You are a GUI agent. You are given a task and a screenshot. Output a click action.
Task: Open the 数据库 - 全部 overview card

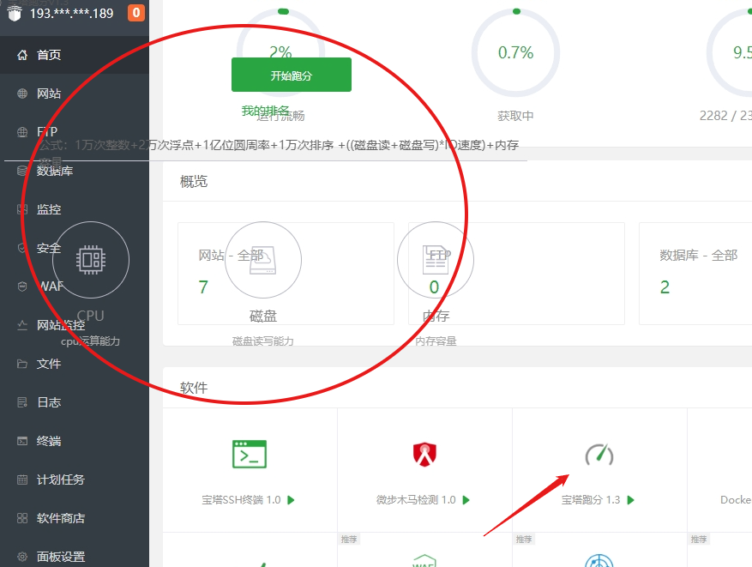tap(695, 274)
